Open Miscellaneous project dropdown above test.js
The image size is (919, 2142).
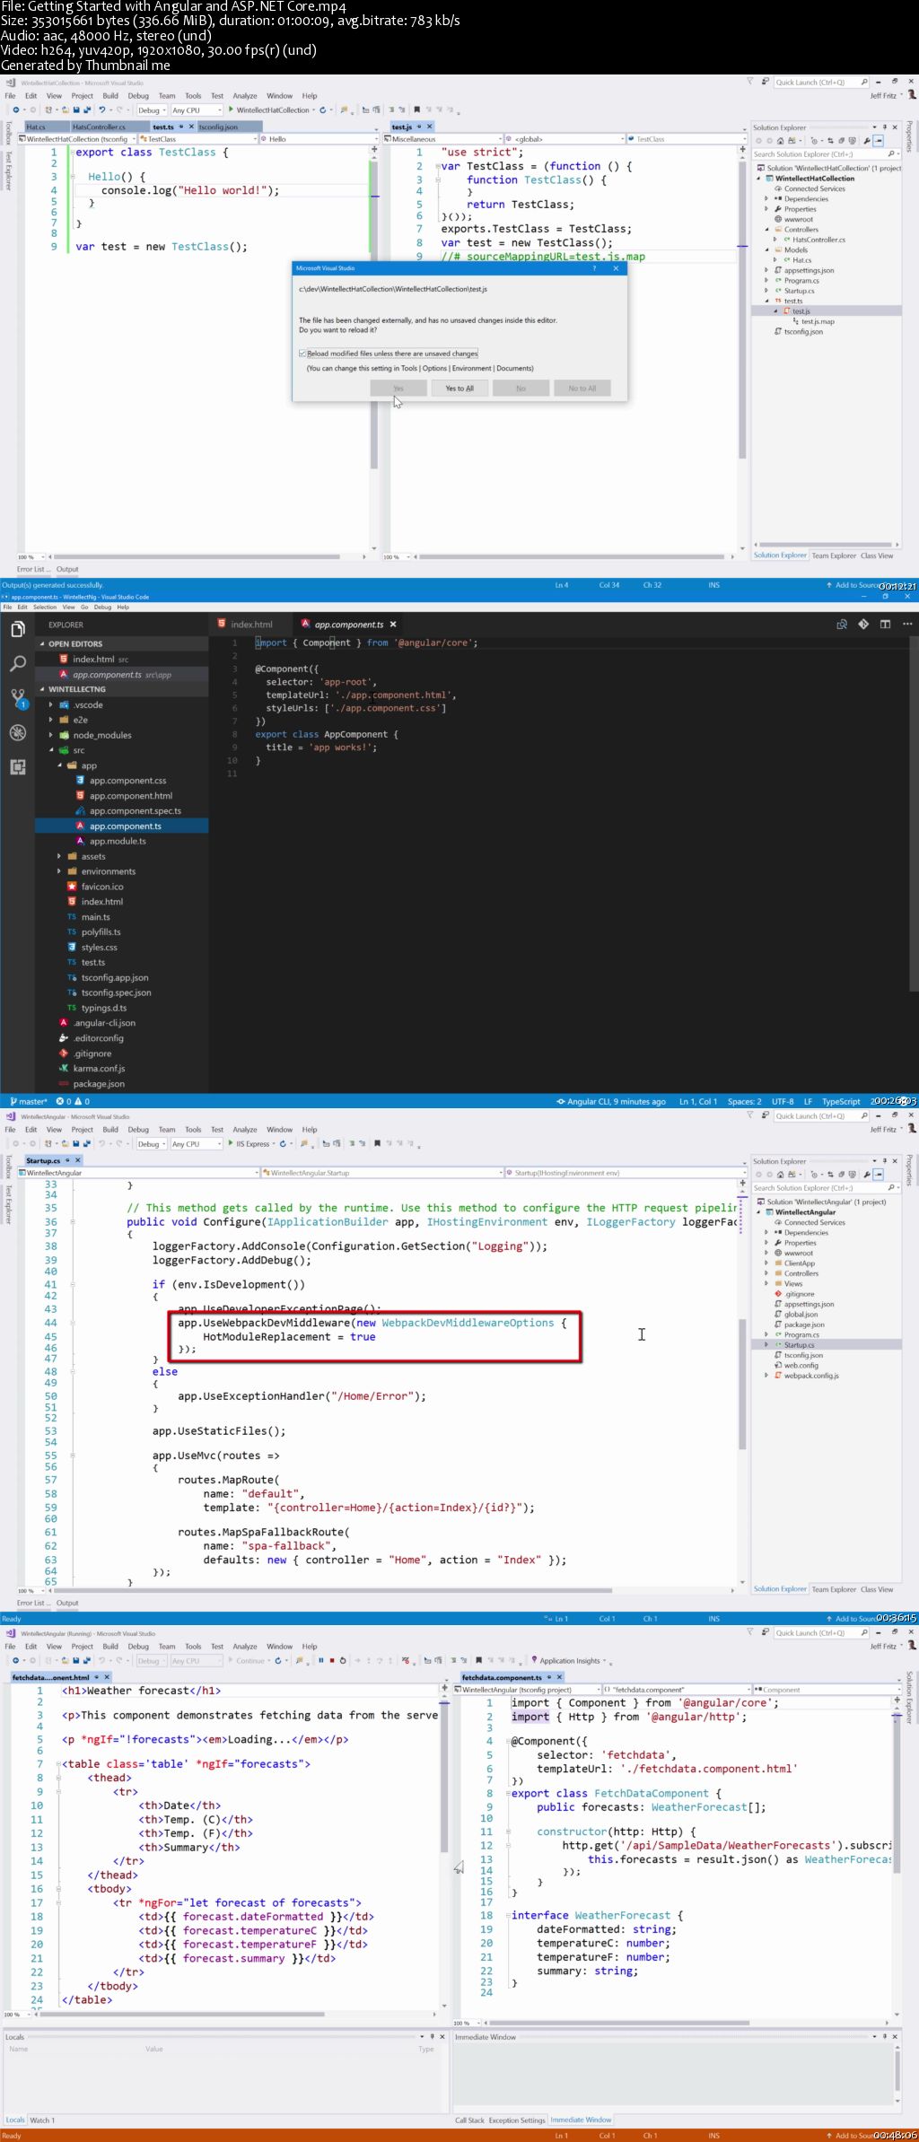445,139
